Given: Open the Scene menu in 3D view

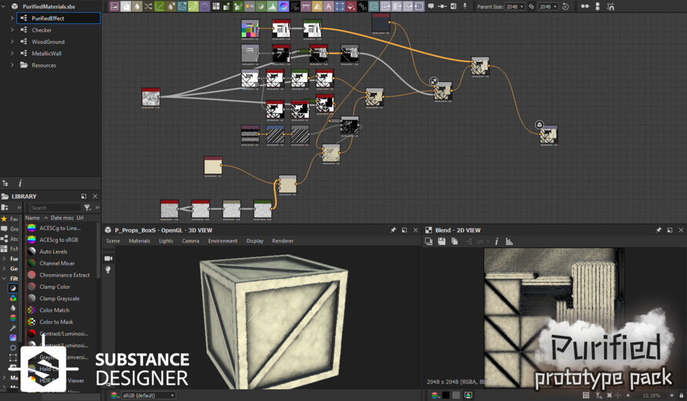Looking at the screenshot, I should click(x=113, y=241).
